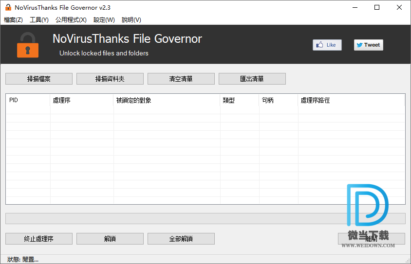This screenshot has width=411, height=264.
Task: Click the 狀態: 閒置... status text
Action: (23, 260)
